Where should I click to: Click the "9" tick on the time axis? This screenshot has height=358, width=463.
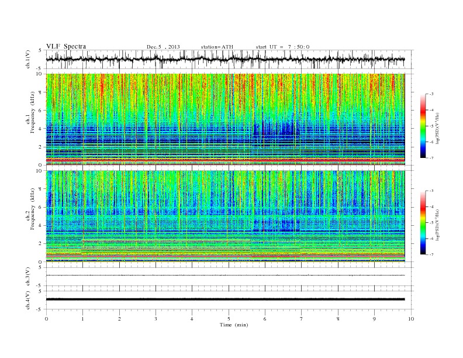point(374,319)
